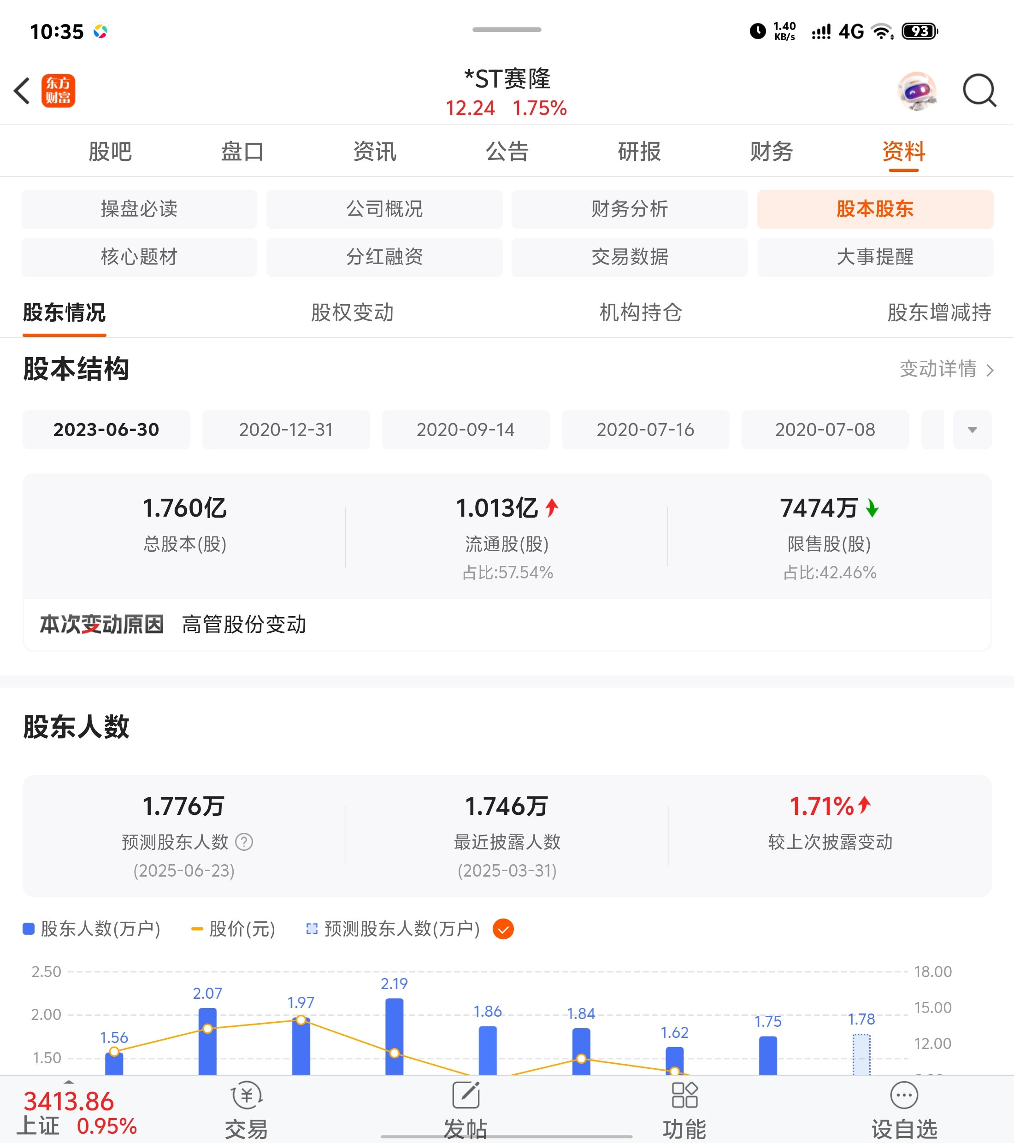
Task: Select the 公司概况 button
Action: pyautogui.click(x=384, y=209)
